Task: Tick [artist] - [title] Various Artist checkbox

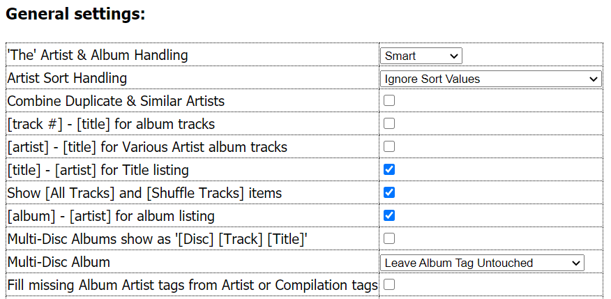Action: 389,146
